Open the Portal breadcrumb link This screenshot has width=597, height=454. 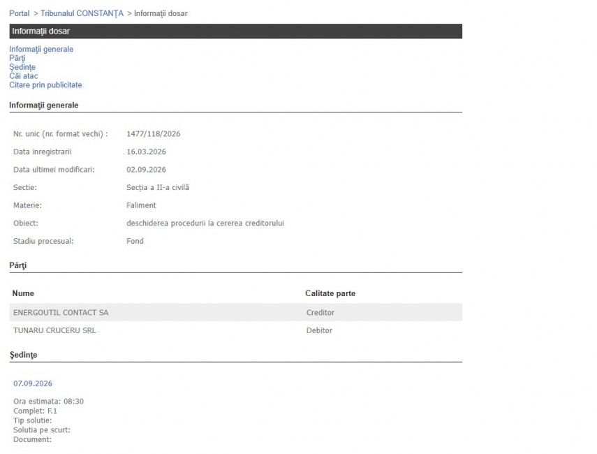pyautogui.click(x=20, y=13)
